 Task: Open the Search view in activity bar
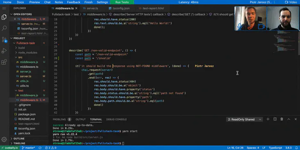(4, 28)
